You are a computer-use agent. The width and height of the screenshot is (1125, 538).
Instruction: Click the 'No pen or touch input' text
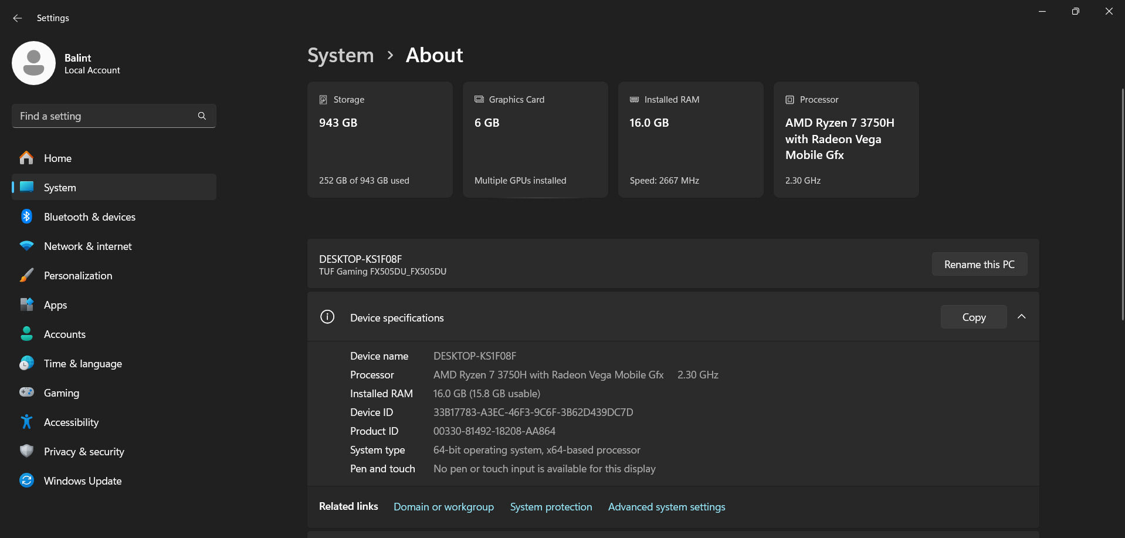544,468
